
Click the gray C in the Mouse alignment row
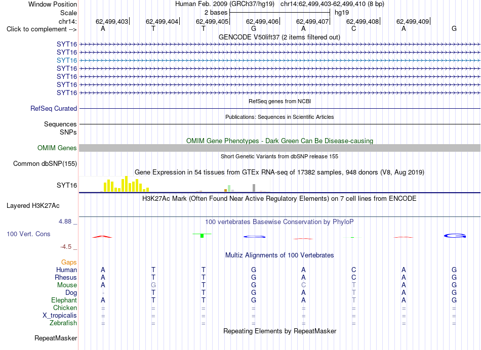click(x=303, y=285)
